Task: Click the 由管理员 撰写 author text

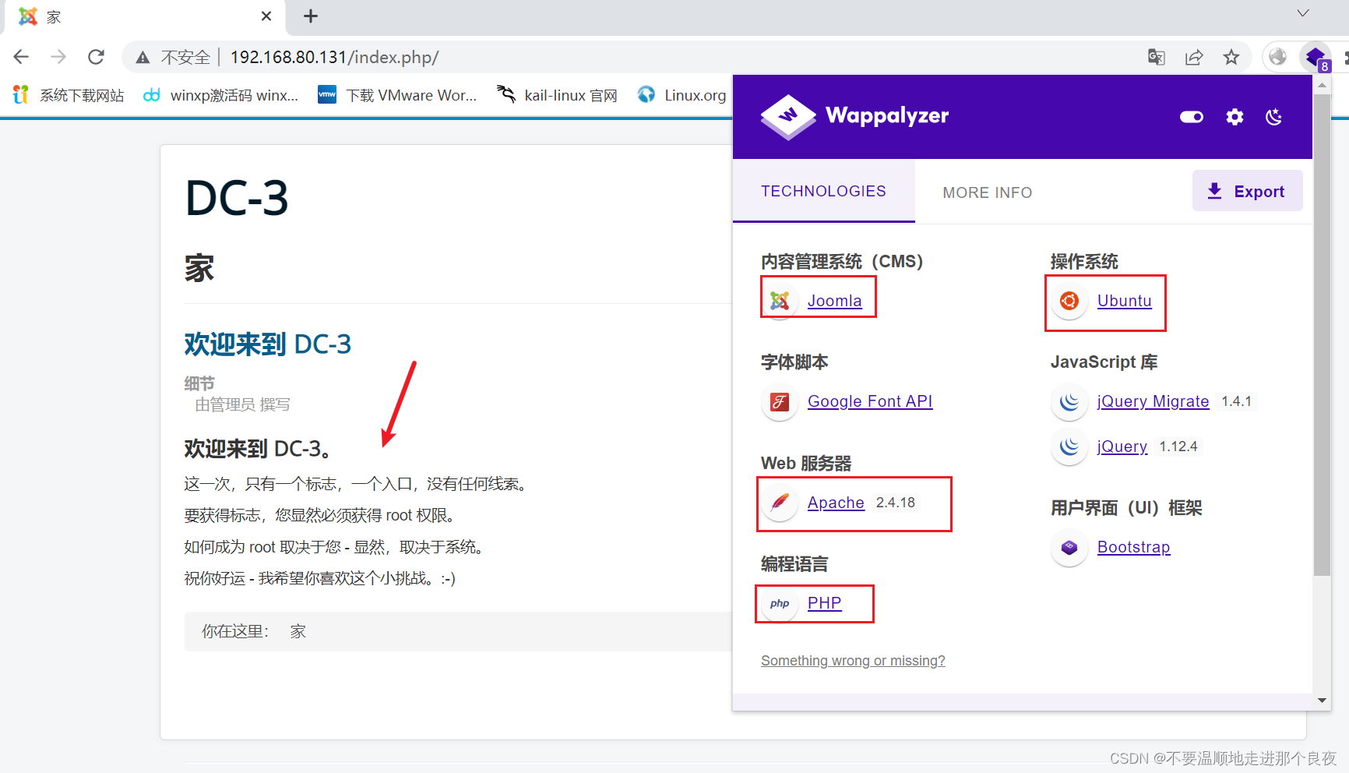Action: coord(242,404)
